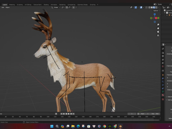
Task: Toggle proportional editing in viewport header
Action: [x=73, y=8]
